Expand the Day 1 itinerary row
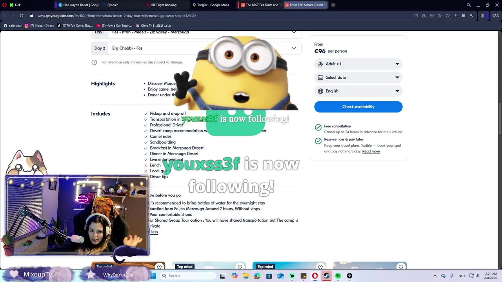 pos(196,32)
